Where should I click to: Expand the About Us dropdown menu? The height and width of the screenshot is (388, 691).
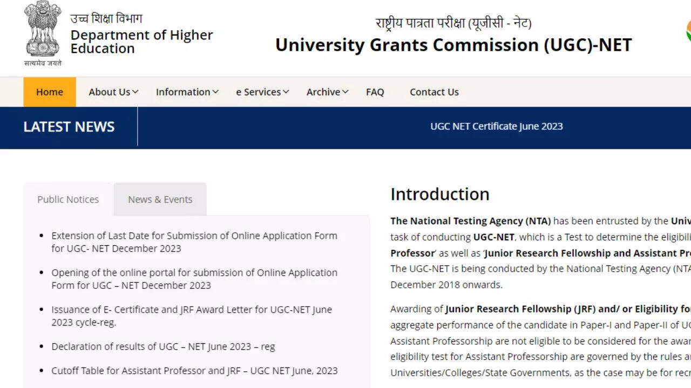113,92
